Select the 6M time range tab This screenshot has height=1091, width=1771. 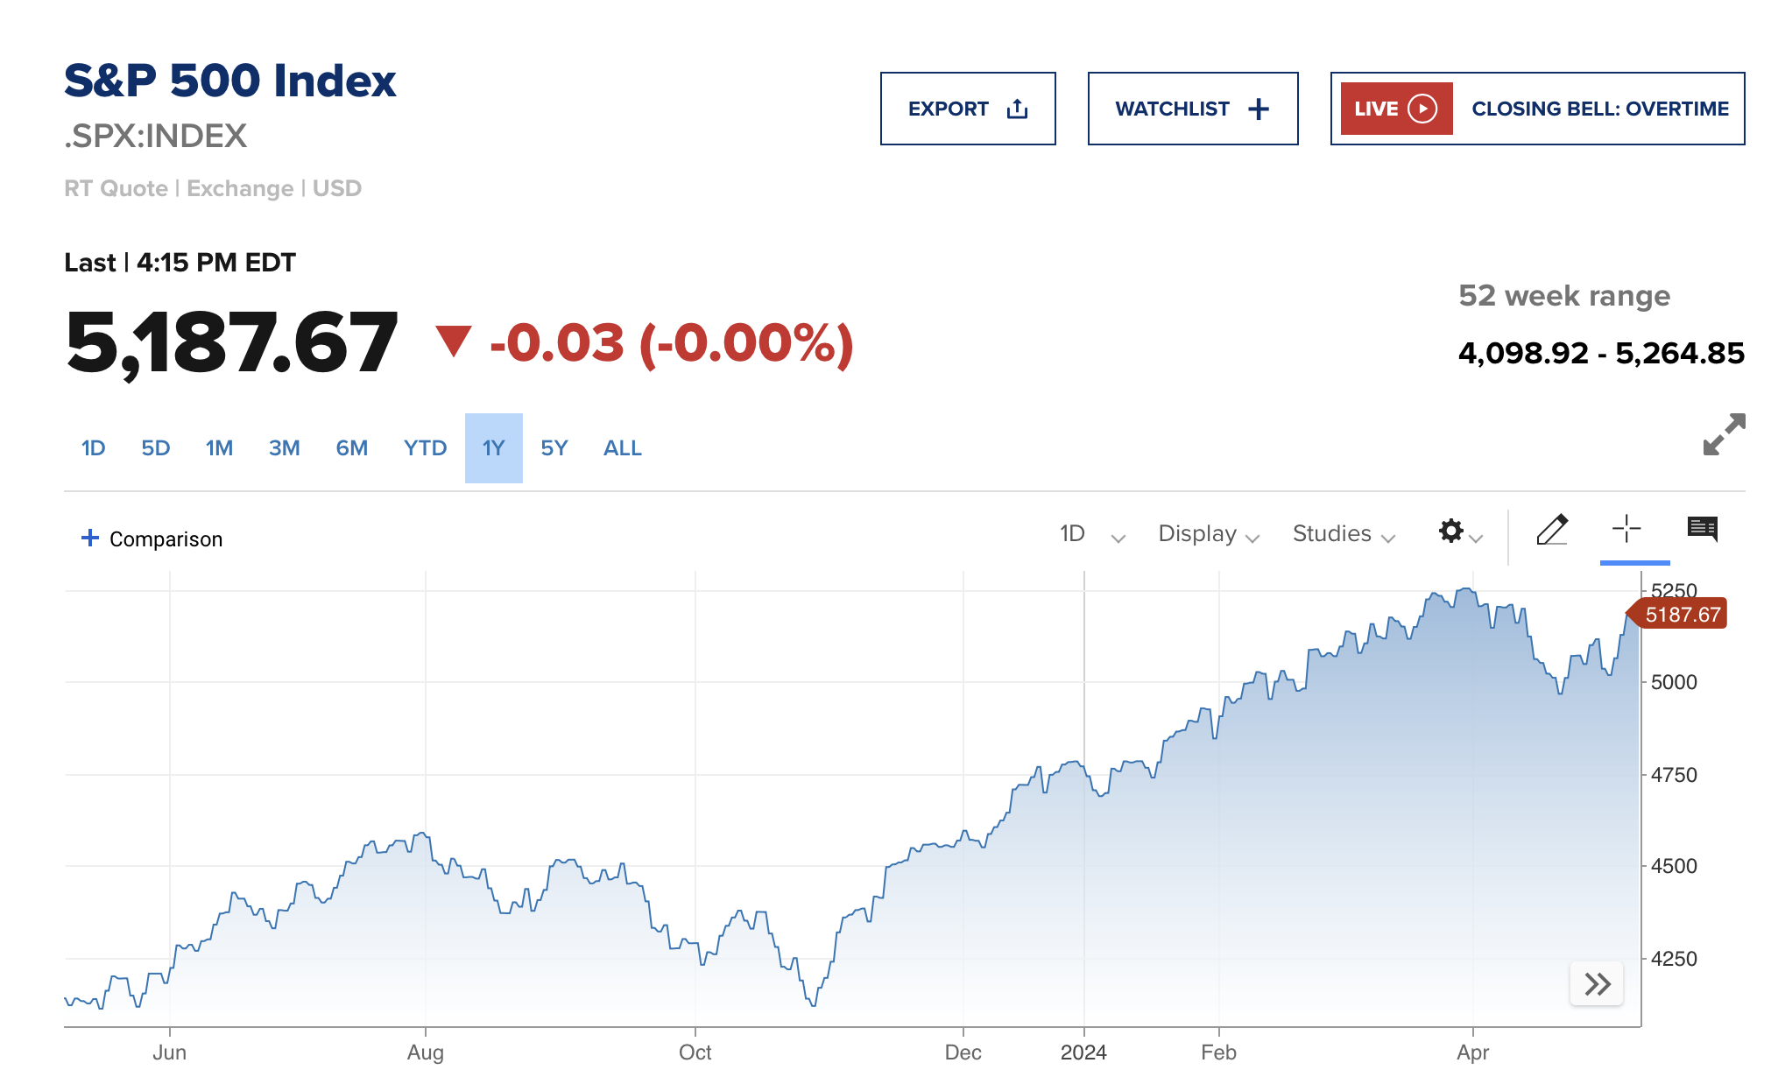(351, 448)
